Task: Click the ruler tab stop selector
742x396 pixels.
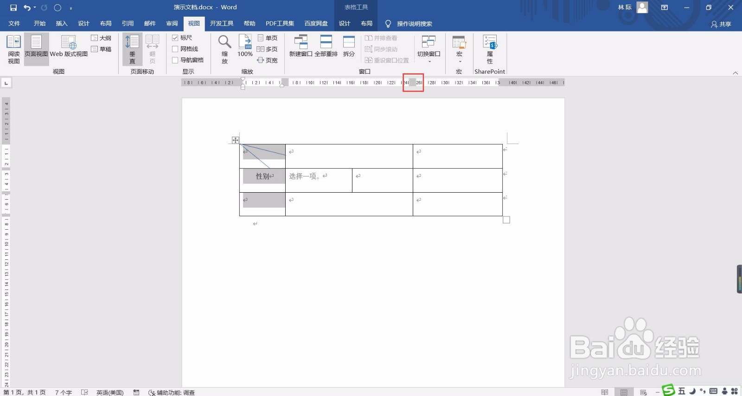Action: pos(6,83)
